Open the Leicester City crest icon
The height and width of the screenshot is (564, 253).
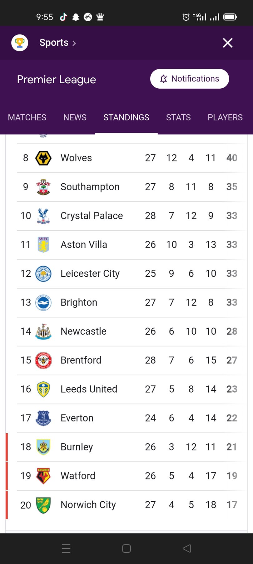43,274
